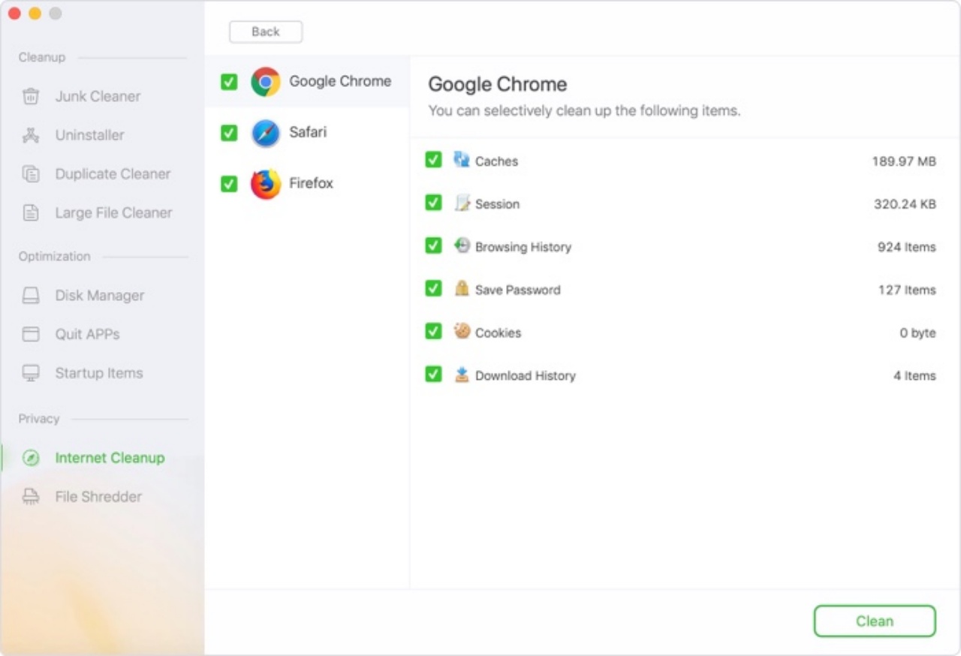Click the yellow minimize window button

[35, 14]
